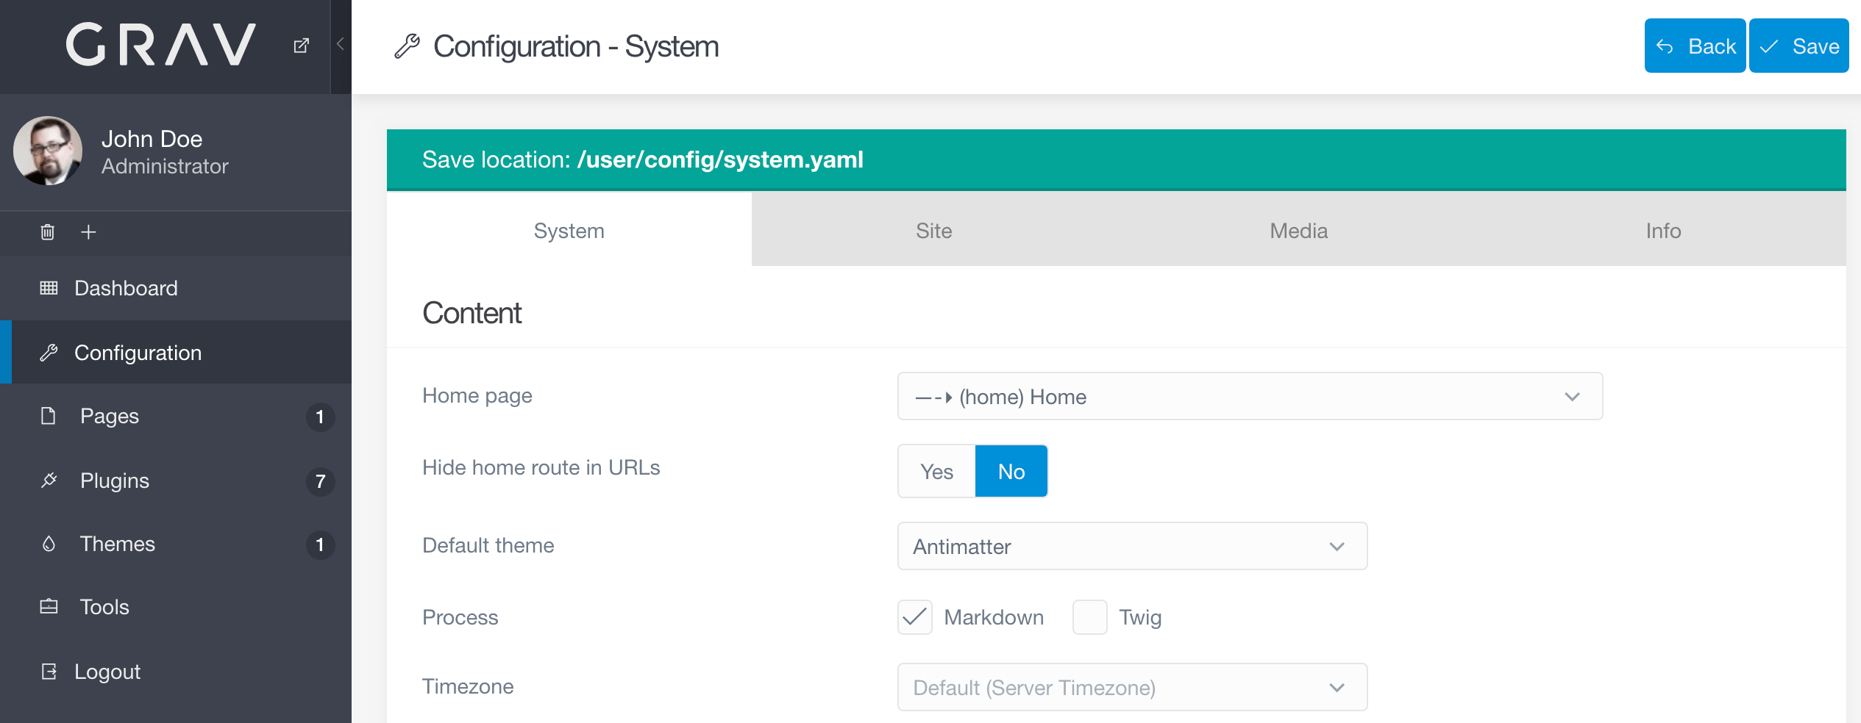This screenshot has height=723, width=1861.
Task: Open the Themes section
Action: tap(118, 544)
